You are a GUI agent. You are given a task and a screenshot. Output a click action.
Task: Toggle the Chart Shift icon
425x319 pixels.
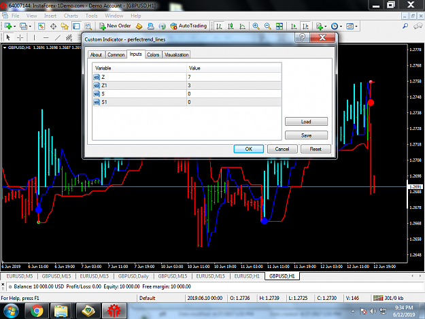coord(305,27)
